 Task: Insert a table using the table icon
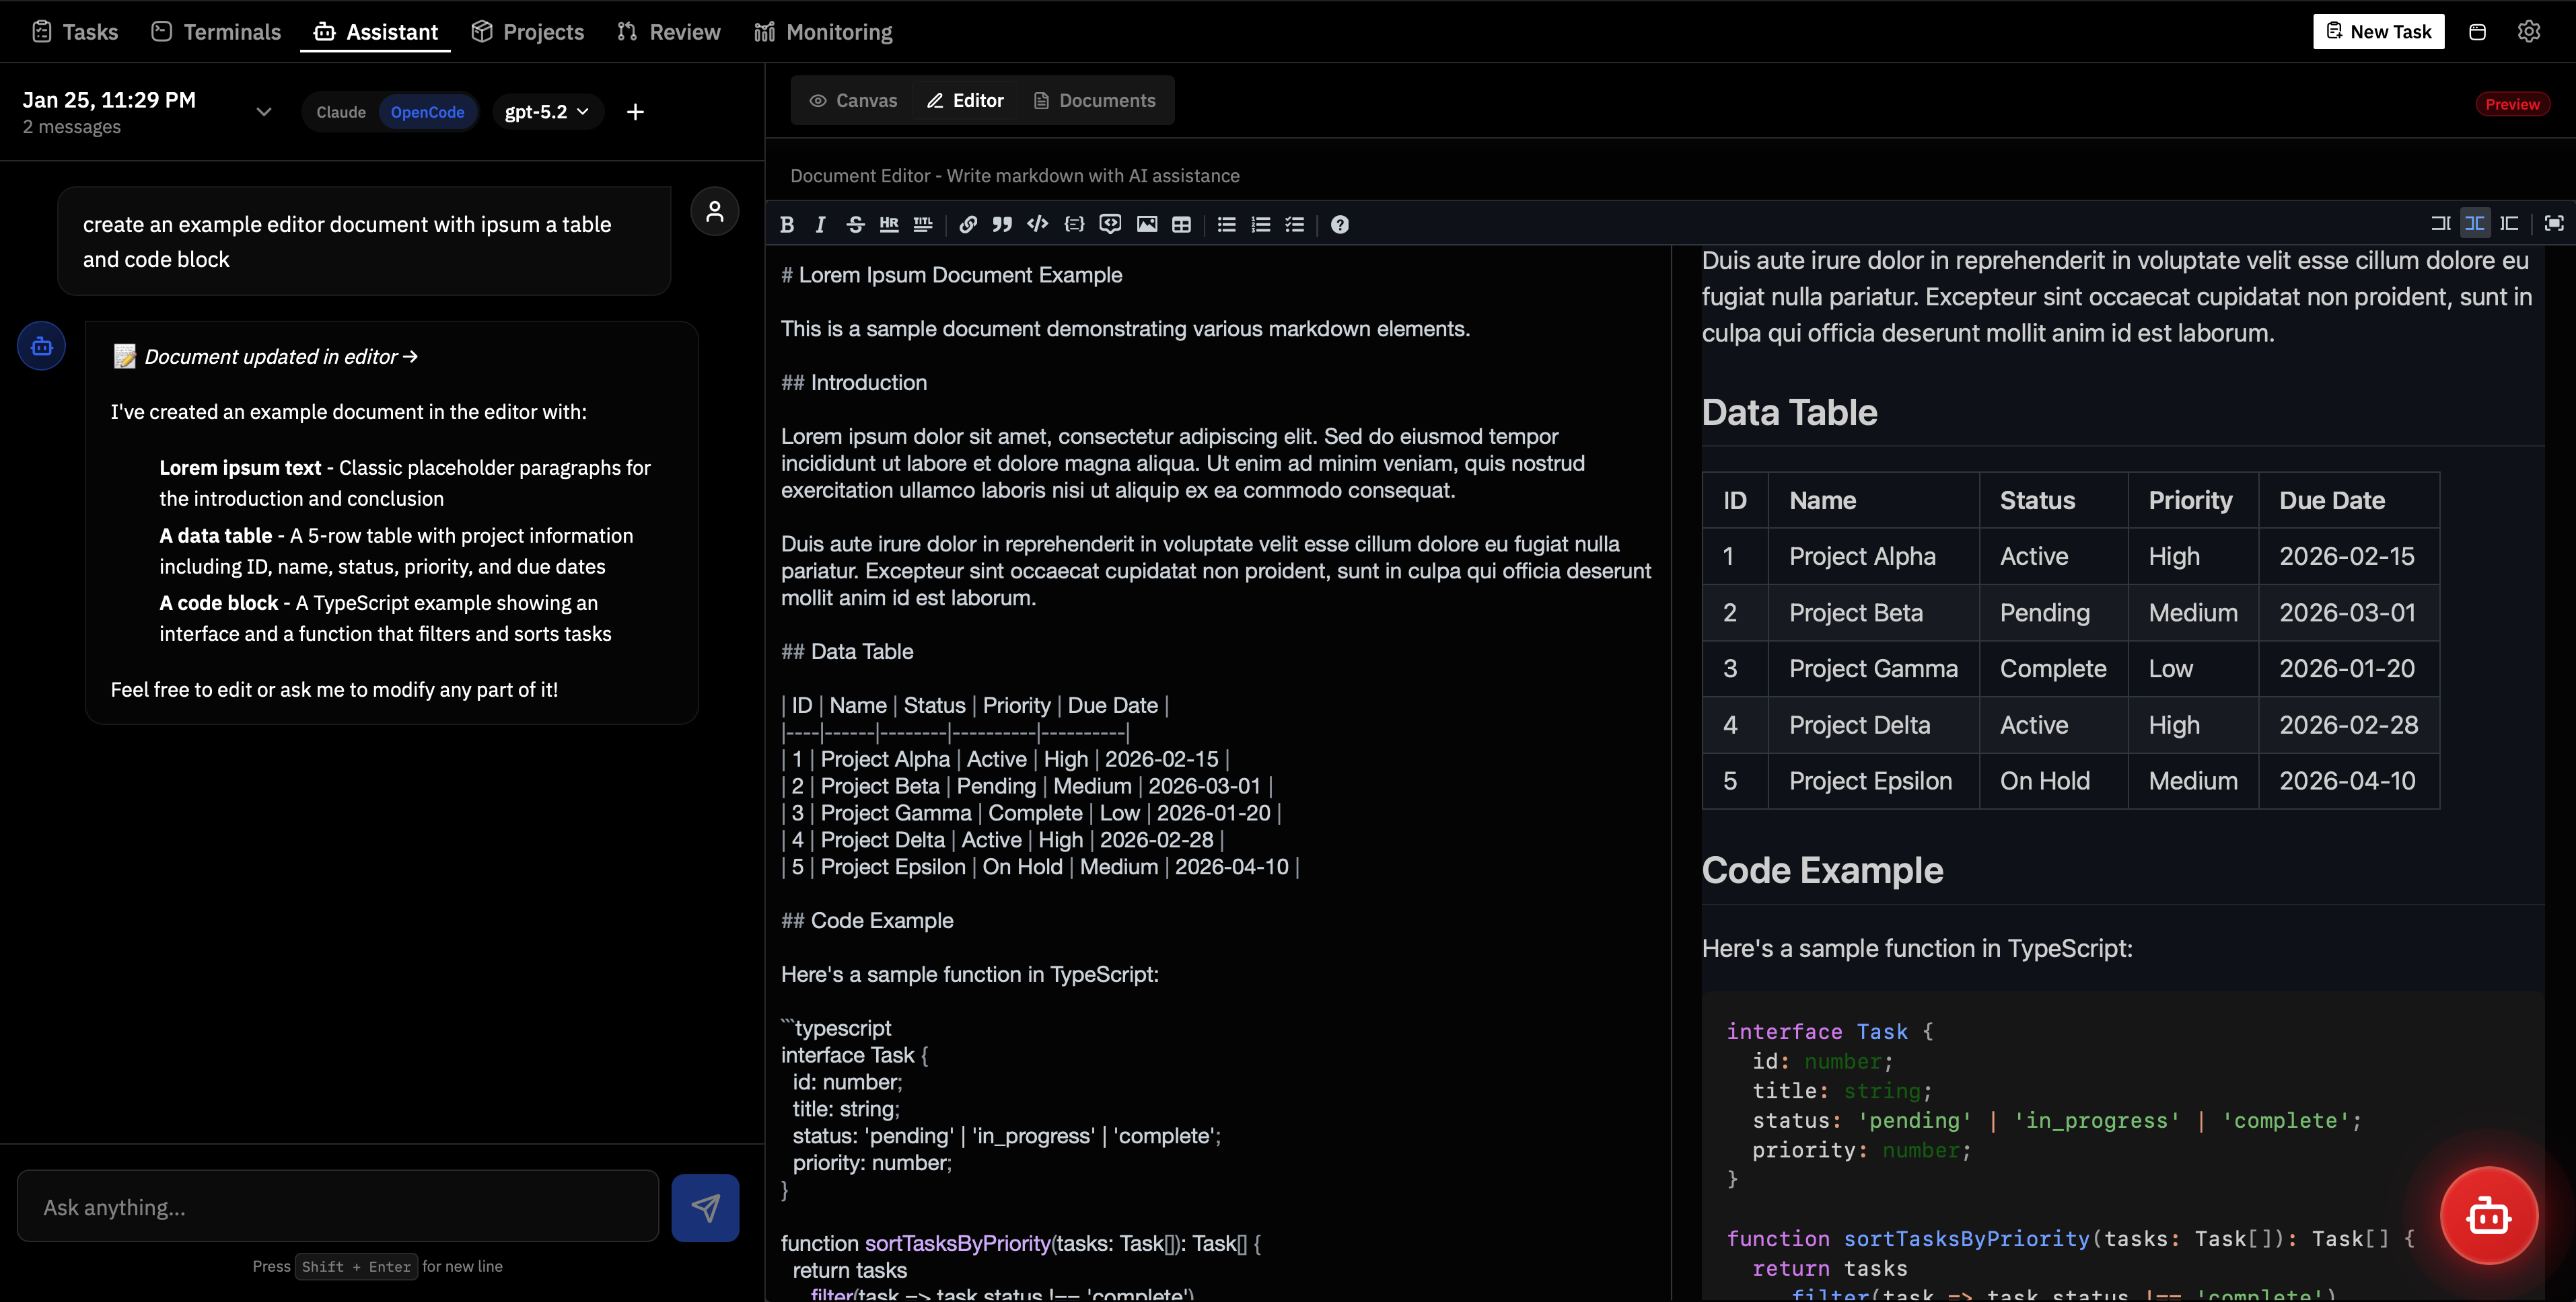[1182, 224]
